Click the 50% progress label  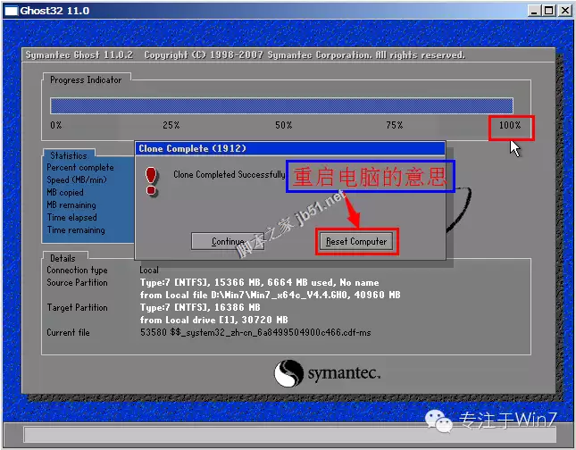point(284,125)
